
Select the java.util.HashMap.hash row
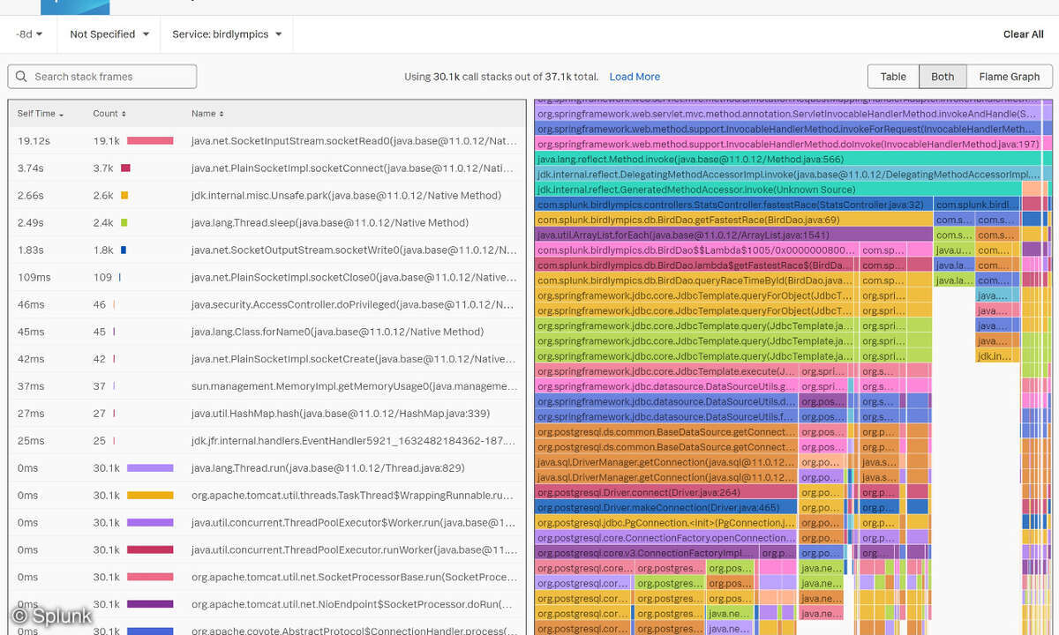tap(267, 414)
